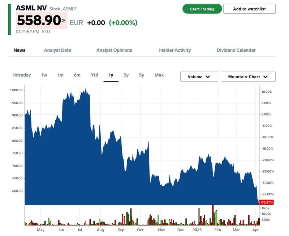Go to the Analyst Opinions tab

pos(114,50)
